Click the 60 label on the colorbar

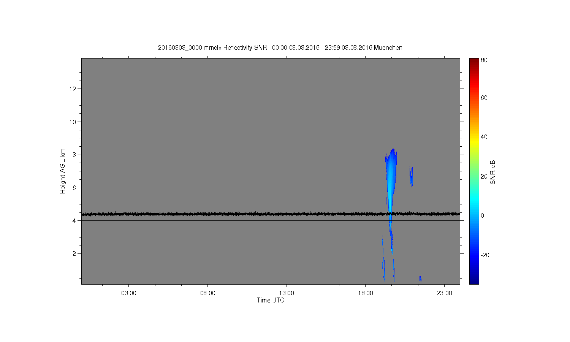[484, 98]
